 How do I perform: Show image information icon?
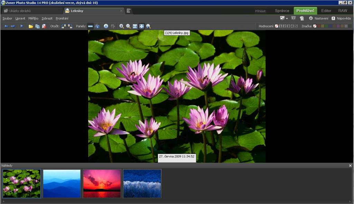[106, 26]
